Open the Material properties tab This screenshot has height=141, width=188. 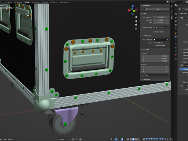coord(176,55)
